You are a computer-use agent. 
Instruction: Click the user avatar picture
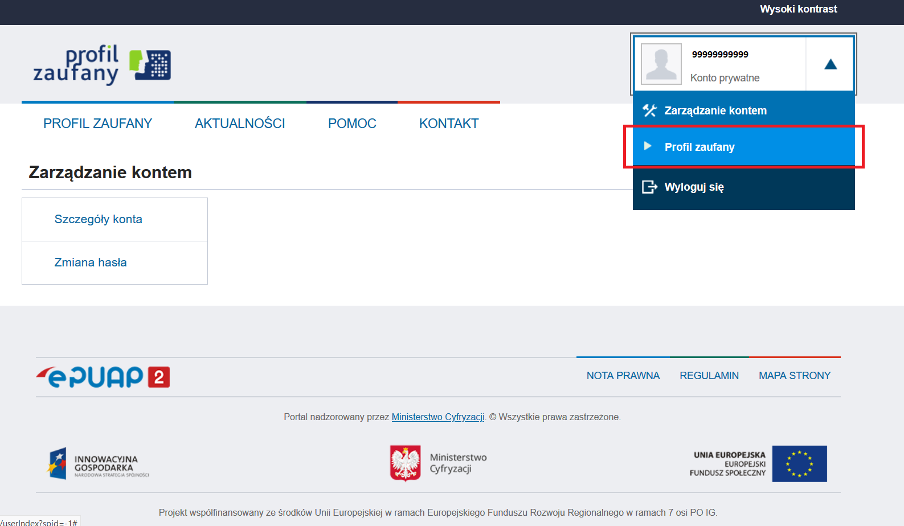click(x=661, y=64)
